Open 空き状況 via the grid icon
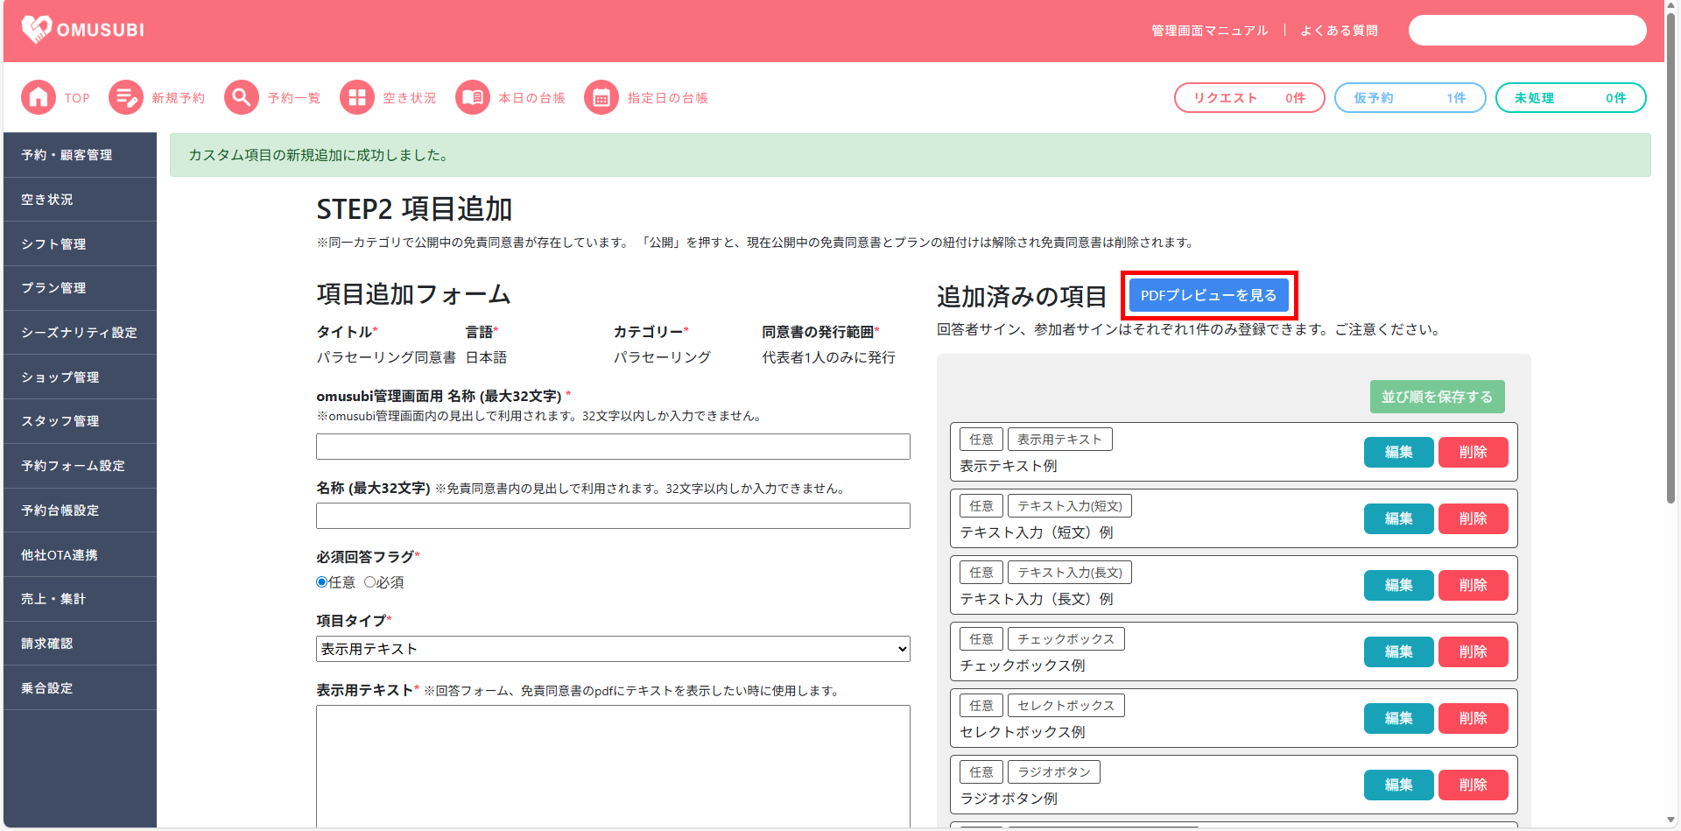Viewport: 1681px width, 831px height. coord(357,98)
